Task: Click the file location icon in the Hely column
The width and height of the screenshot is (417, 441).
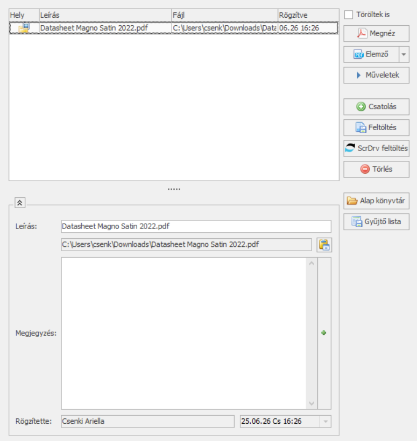Action: (24, 28)
